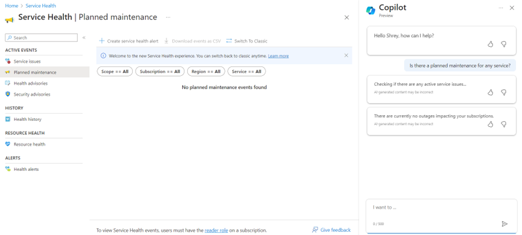Click Service issues heart icon
This screenshot has width=522, height=235.
[8, 61]
